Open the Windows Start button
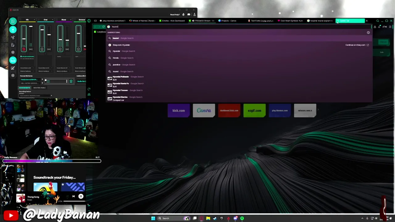This screenshot has width=395, height=222. pos(153,218)
